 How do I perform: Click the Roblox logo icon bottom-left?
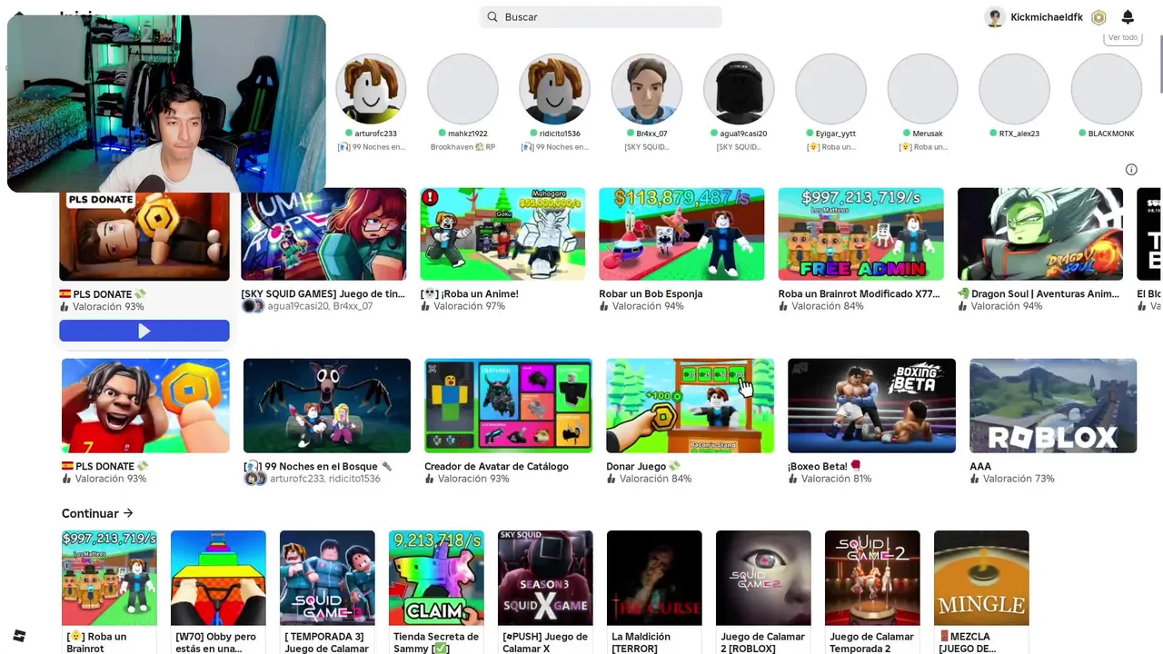(19, 636)
